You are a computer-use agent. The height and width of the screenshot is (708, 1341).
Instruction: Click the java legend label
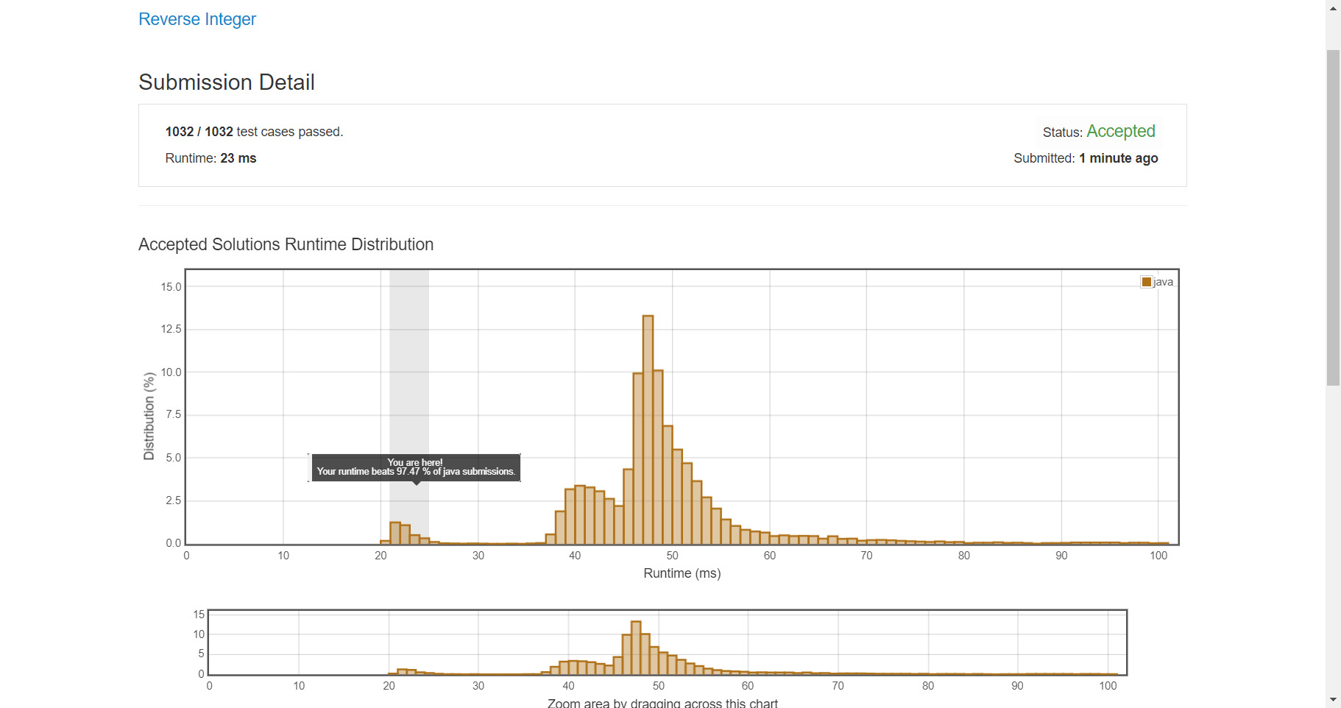1163,282
